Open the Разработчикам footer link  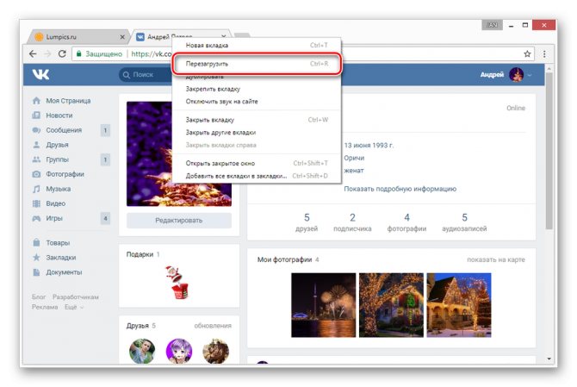76,296
